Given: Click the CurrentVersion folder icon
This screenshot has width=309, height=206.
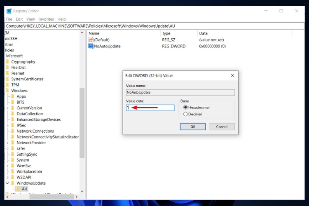Looking at the screenshot, I should 13,108.
